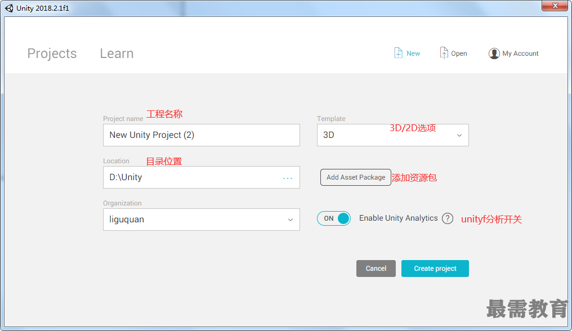Open the Organization combo box showing liguquan
This screenshot has height=331, width=572.
(x=202, y=220)
